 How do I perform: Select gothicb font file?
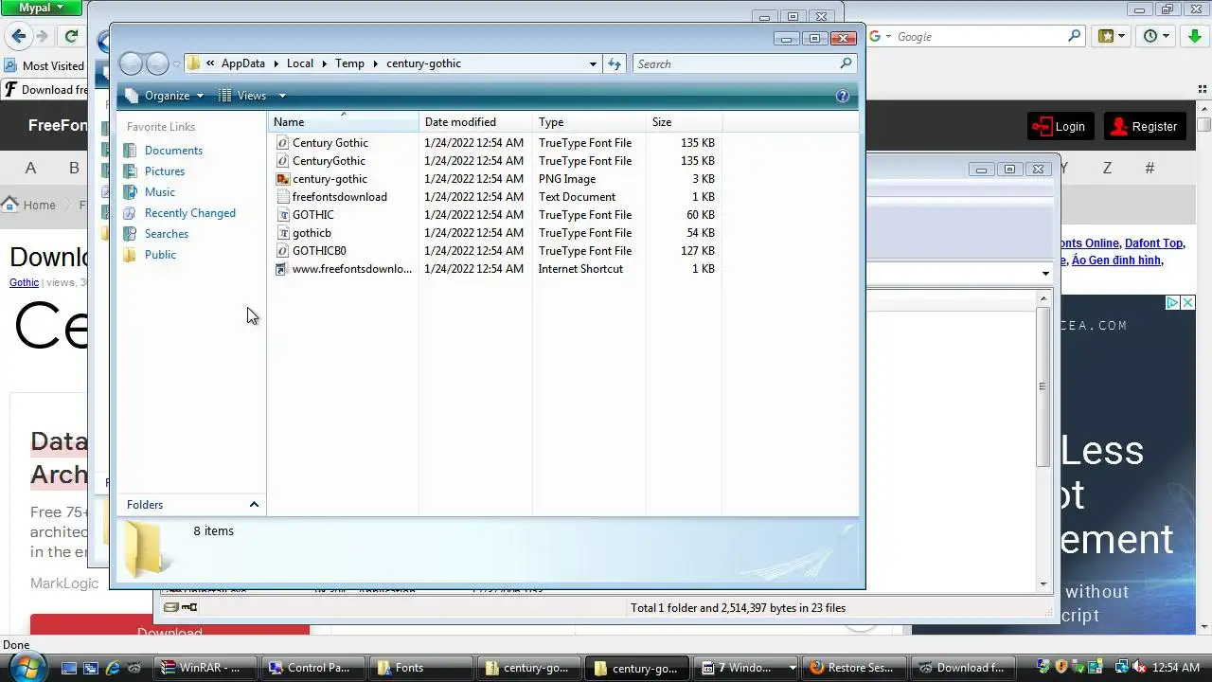(x=312, y=233)
